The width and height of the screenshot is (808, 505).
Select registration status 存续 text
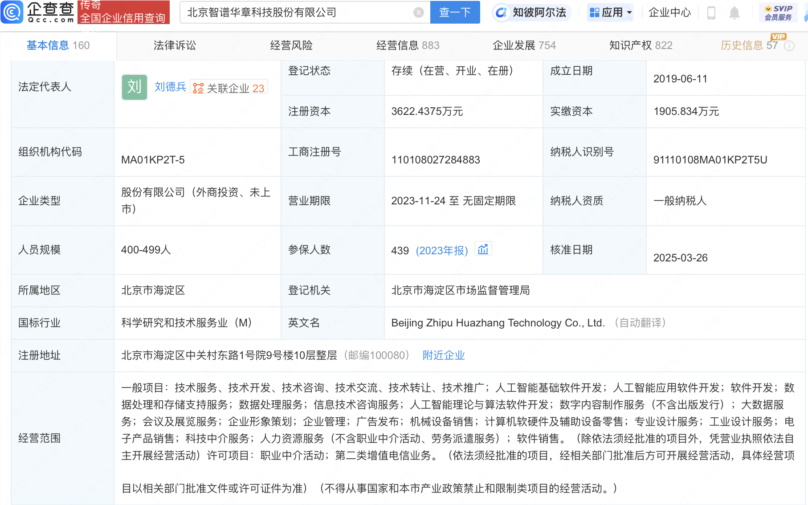pyautogui.click(x=453, y=71)
